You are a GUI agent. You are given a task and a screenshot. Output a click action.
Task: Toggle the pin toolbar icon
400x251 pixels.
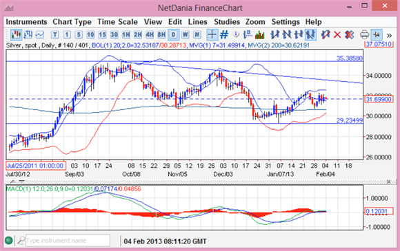(377, 34)
